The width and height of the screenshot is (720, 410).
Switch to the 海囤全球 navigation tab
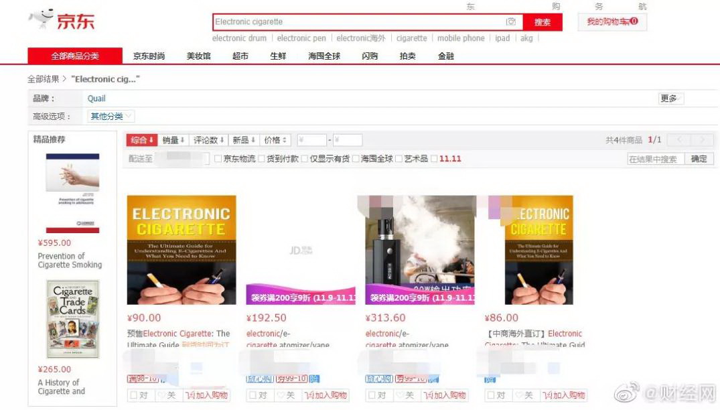pyautogui.click(x=324, y=56)
